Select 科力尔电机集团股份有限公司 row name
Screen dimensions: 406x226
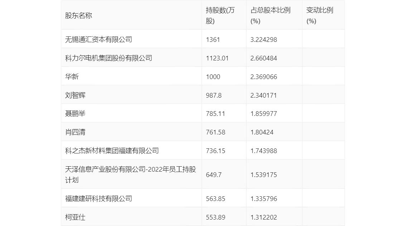click(x=108, y=58)
